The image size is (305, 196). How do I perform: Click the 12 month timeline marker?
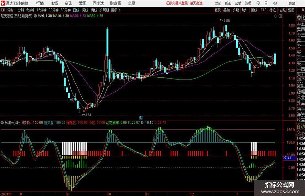[x=192, y=194]
